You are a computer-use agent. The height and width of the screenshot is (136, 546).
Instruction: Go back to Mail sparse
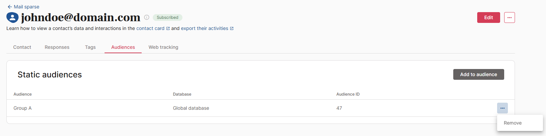26,7
